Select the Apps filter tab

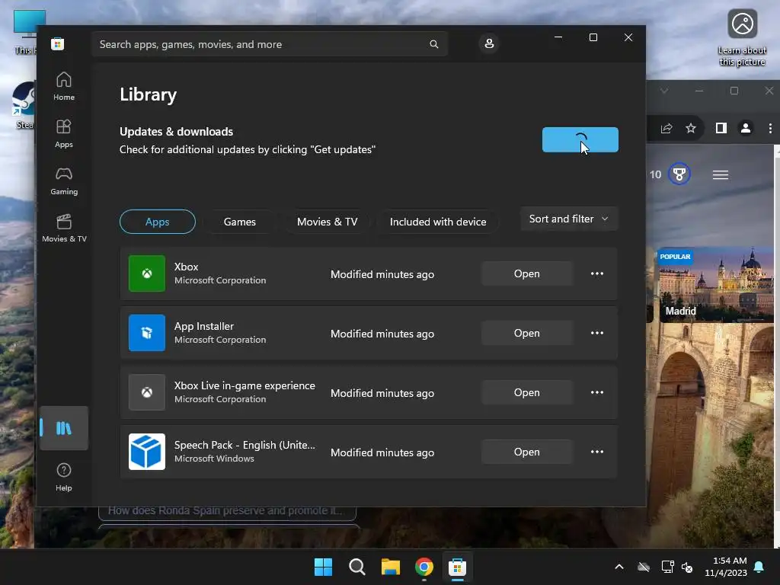click(x=157, y=222)
